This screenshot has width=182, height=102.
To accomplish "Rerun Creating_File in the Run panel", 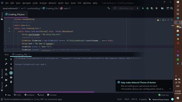I will pyautogui.click(x=6, y=59).
